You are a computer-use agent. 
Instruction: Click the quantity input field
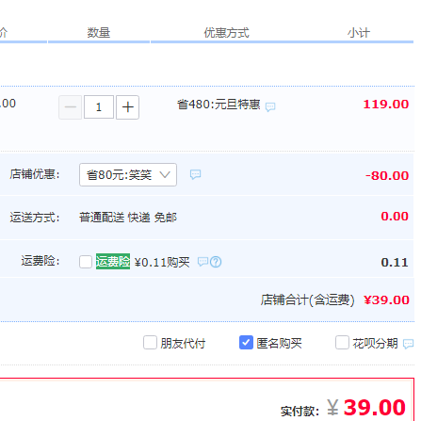[x=99, y=107]
